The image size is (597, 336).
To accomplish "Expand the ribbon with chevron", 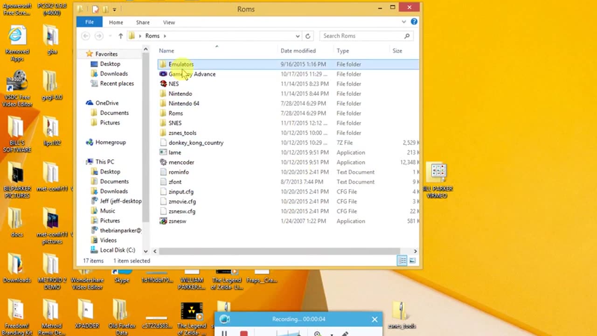I will (x=404, y=22).
